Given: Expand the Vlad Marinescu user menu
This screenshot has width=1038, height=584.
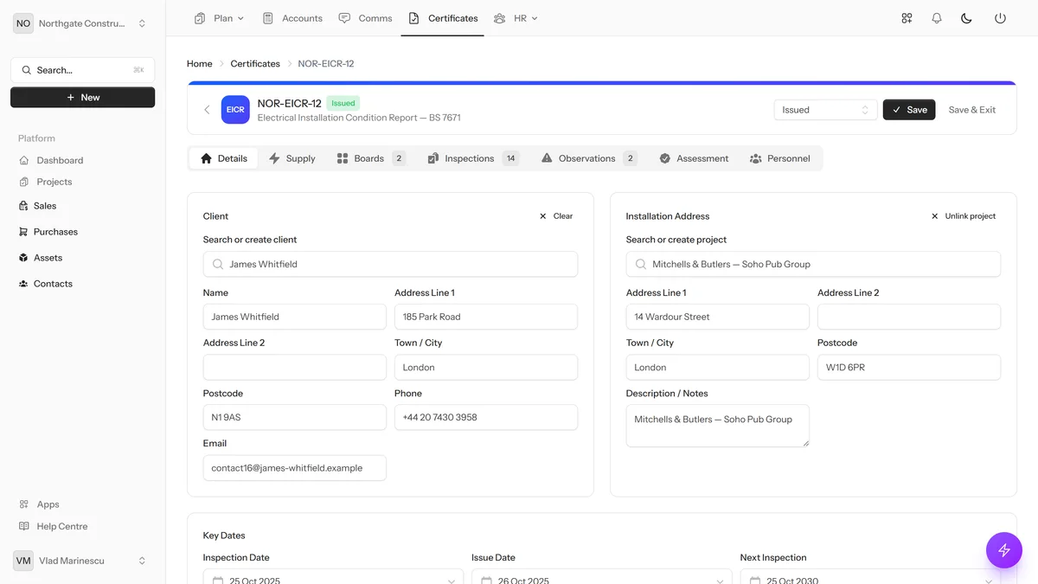Looking at the screenshot, I should pyautogui.click(x=82, y=561).
